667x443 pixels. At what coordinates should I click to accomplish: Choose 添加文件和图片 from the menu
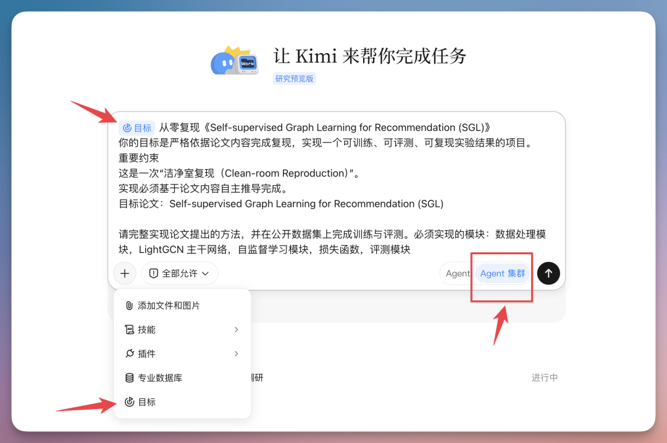[x=182, y=305]
